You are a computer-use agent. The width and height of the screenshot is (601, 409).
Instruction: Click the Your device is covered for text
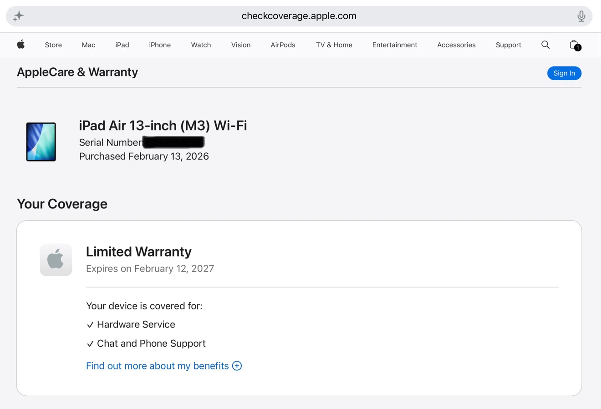click(x=144, y=306)
